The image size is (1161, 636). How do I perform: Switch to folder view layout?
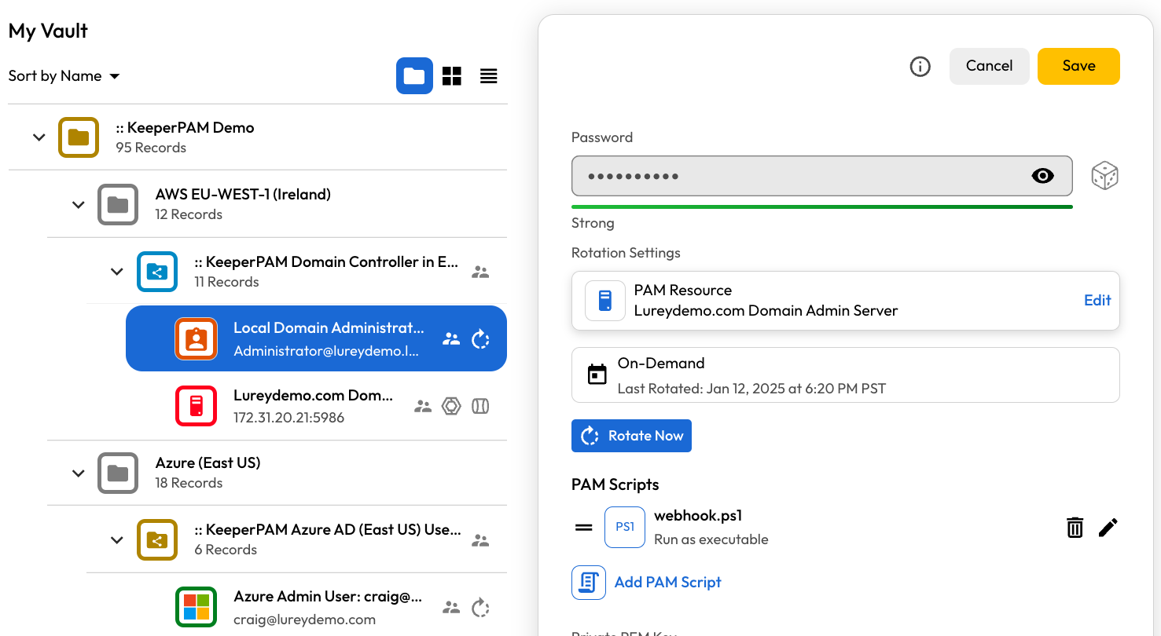click(x=414, y=76)
